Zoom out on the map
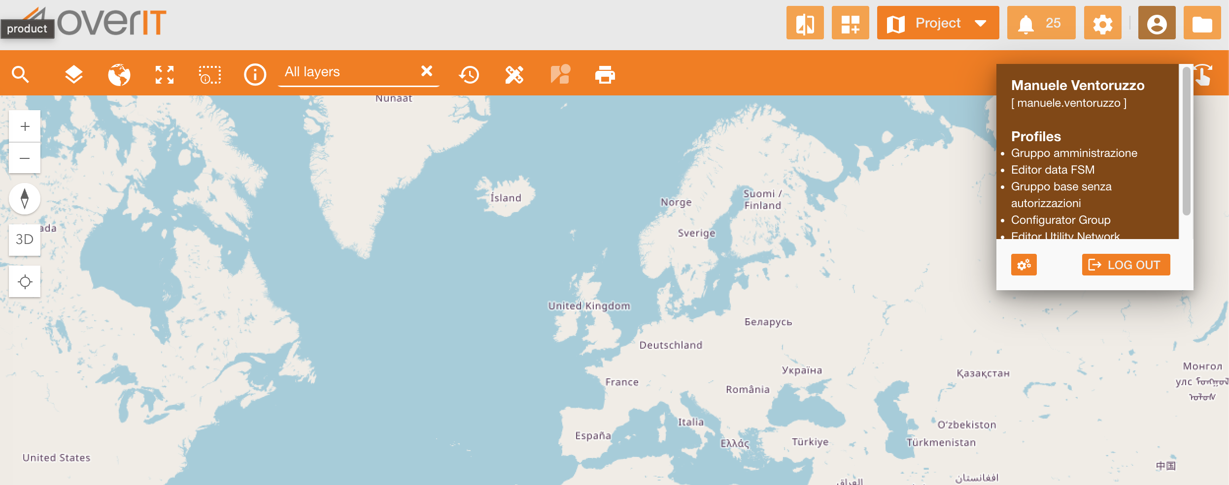The height and width of the screenshot is (485, 1229). pyautogui.click(x=25, y=158)
